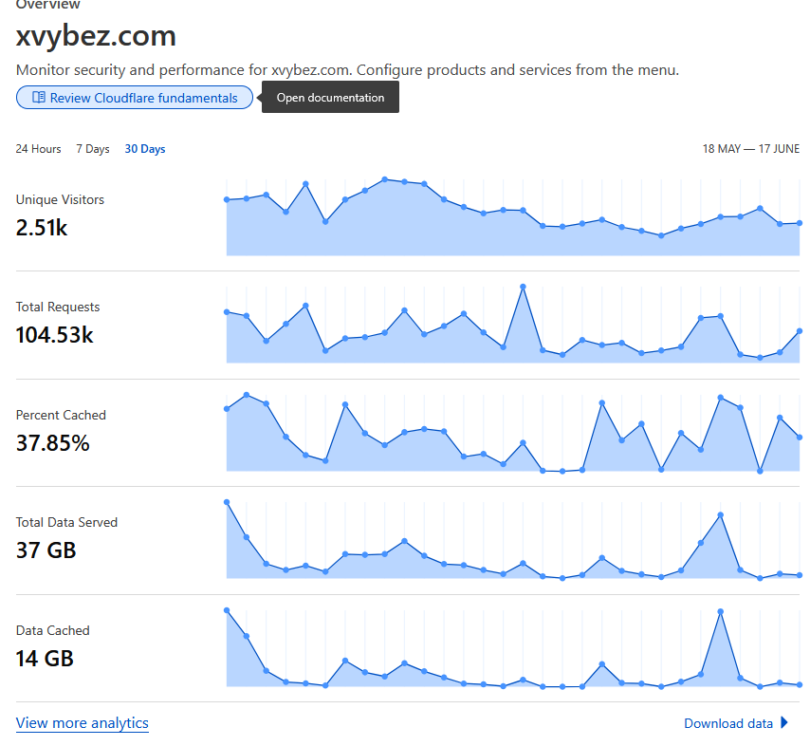The height and width of the screenshot is (746, 810).
Task: Click the book icon beside Review Cloudflare fundamentals
Action: pyautogui.click(x=39, y=98)
